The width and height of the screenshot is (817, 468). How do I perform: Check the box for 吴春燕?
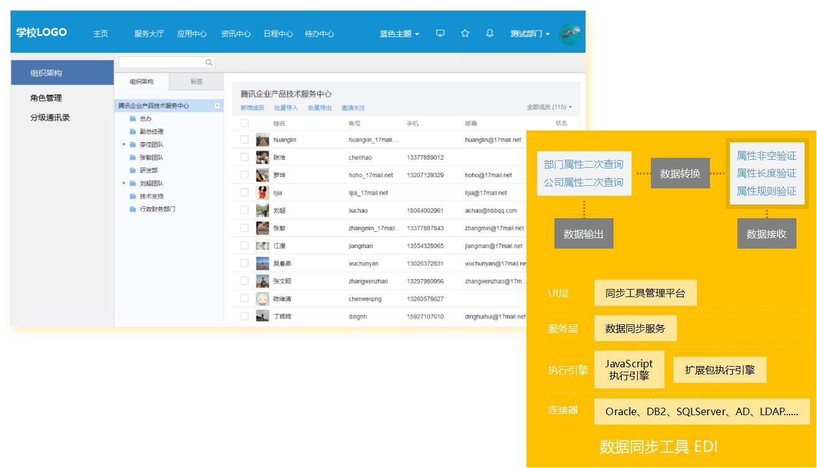245,264
